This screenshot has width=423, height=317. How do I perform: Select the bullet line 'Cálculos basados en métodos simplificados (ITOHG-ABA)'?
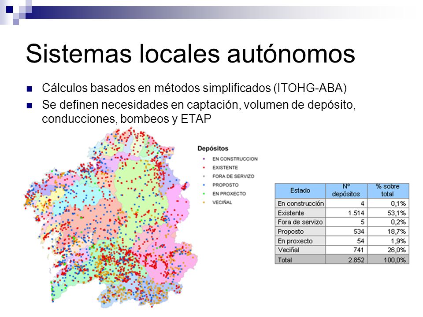(194, 88)
